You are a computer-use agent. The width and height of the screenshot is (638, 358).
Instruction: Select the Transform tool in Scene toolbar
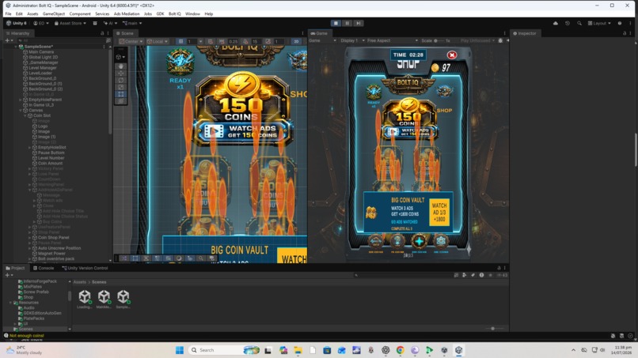pyautogui.click(x=121, y=101)
